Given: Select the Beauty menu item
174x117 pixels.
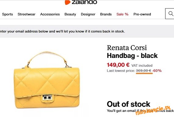Looking at the screenshot, I should pos(70,14).
